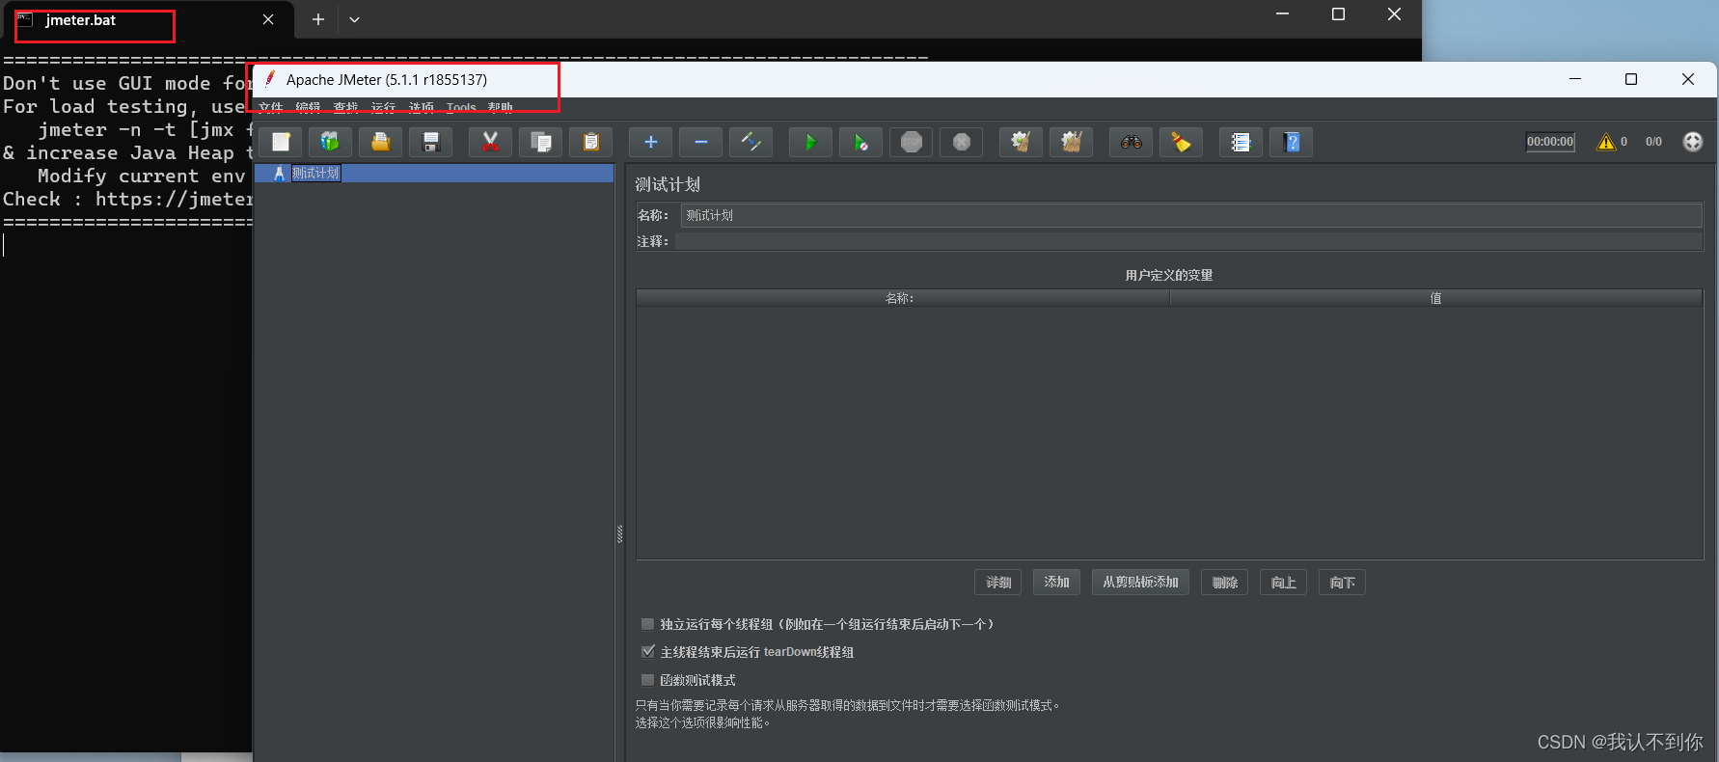Click the remote engine globe icon
Viewport: 1719px width, 762px height.
tap(1693, 142)
